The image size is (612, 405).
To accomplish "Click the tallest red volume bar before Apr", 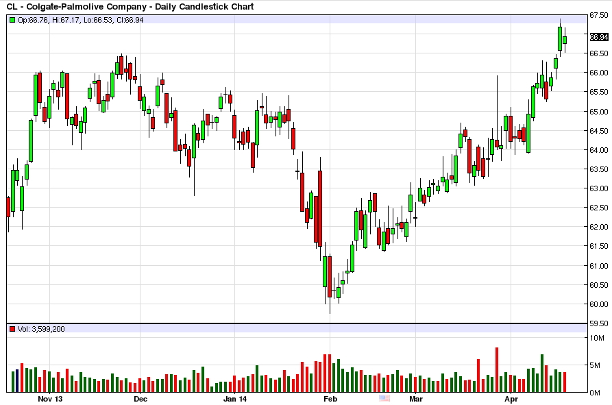I will 497,370.
